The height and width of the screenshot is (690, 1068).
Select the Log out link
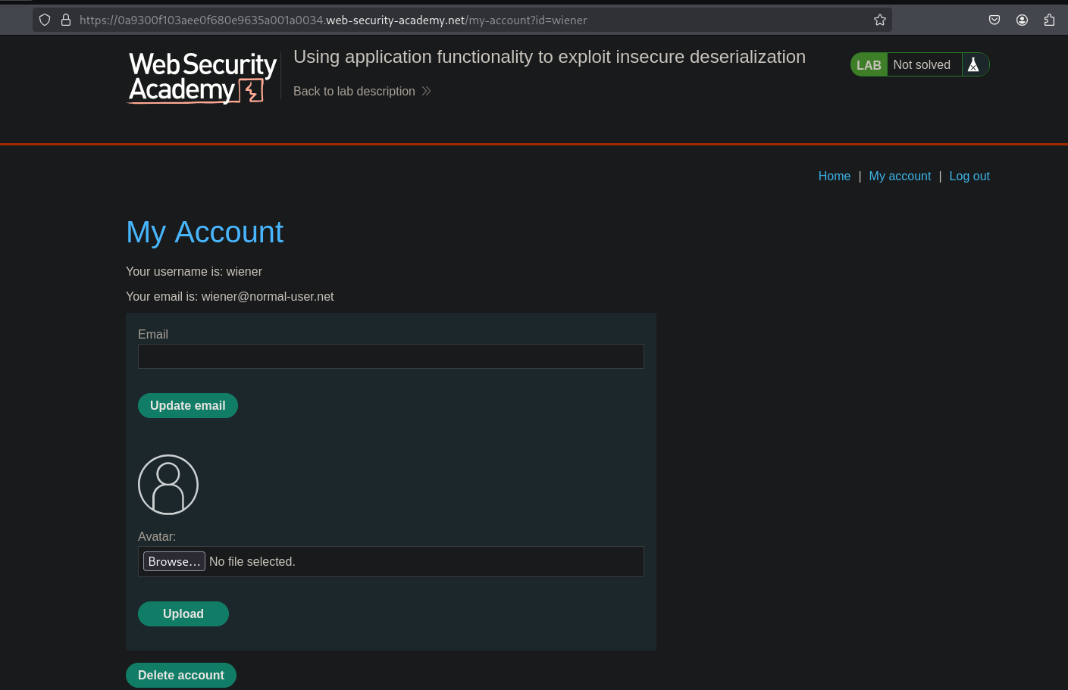[x=969, y=176]
